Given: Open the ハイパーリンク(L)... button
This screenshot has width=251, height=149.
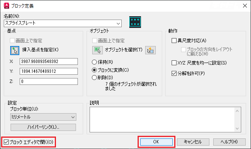Looking at the screenshot, I should click(43, 127).
